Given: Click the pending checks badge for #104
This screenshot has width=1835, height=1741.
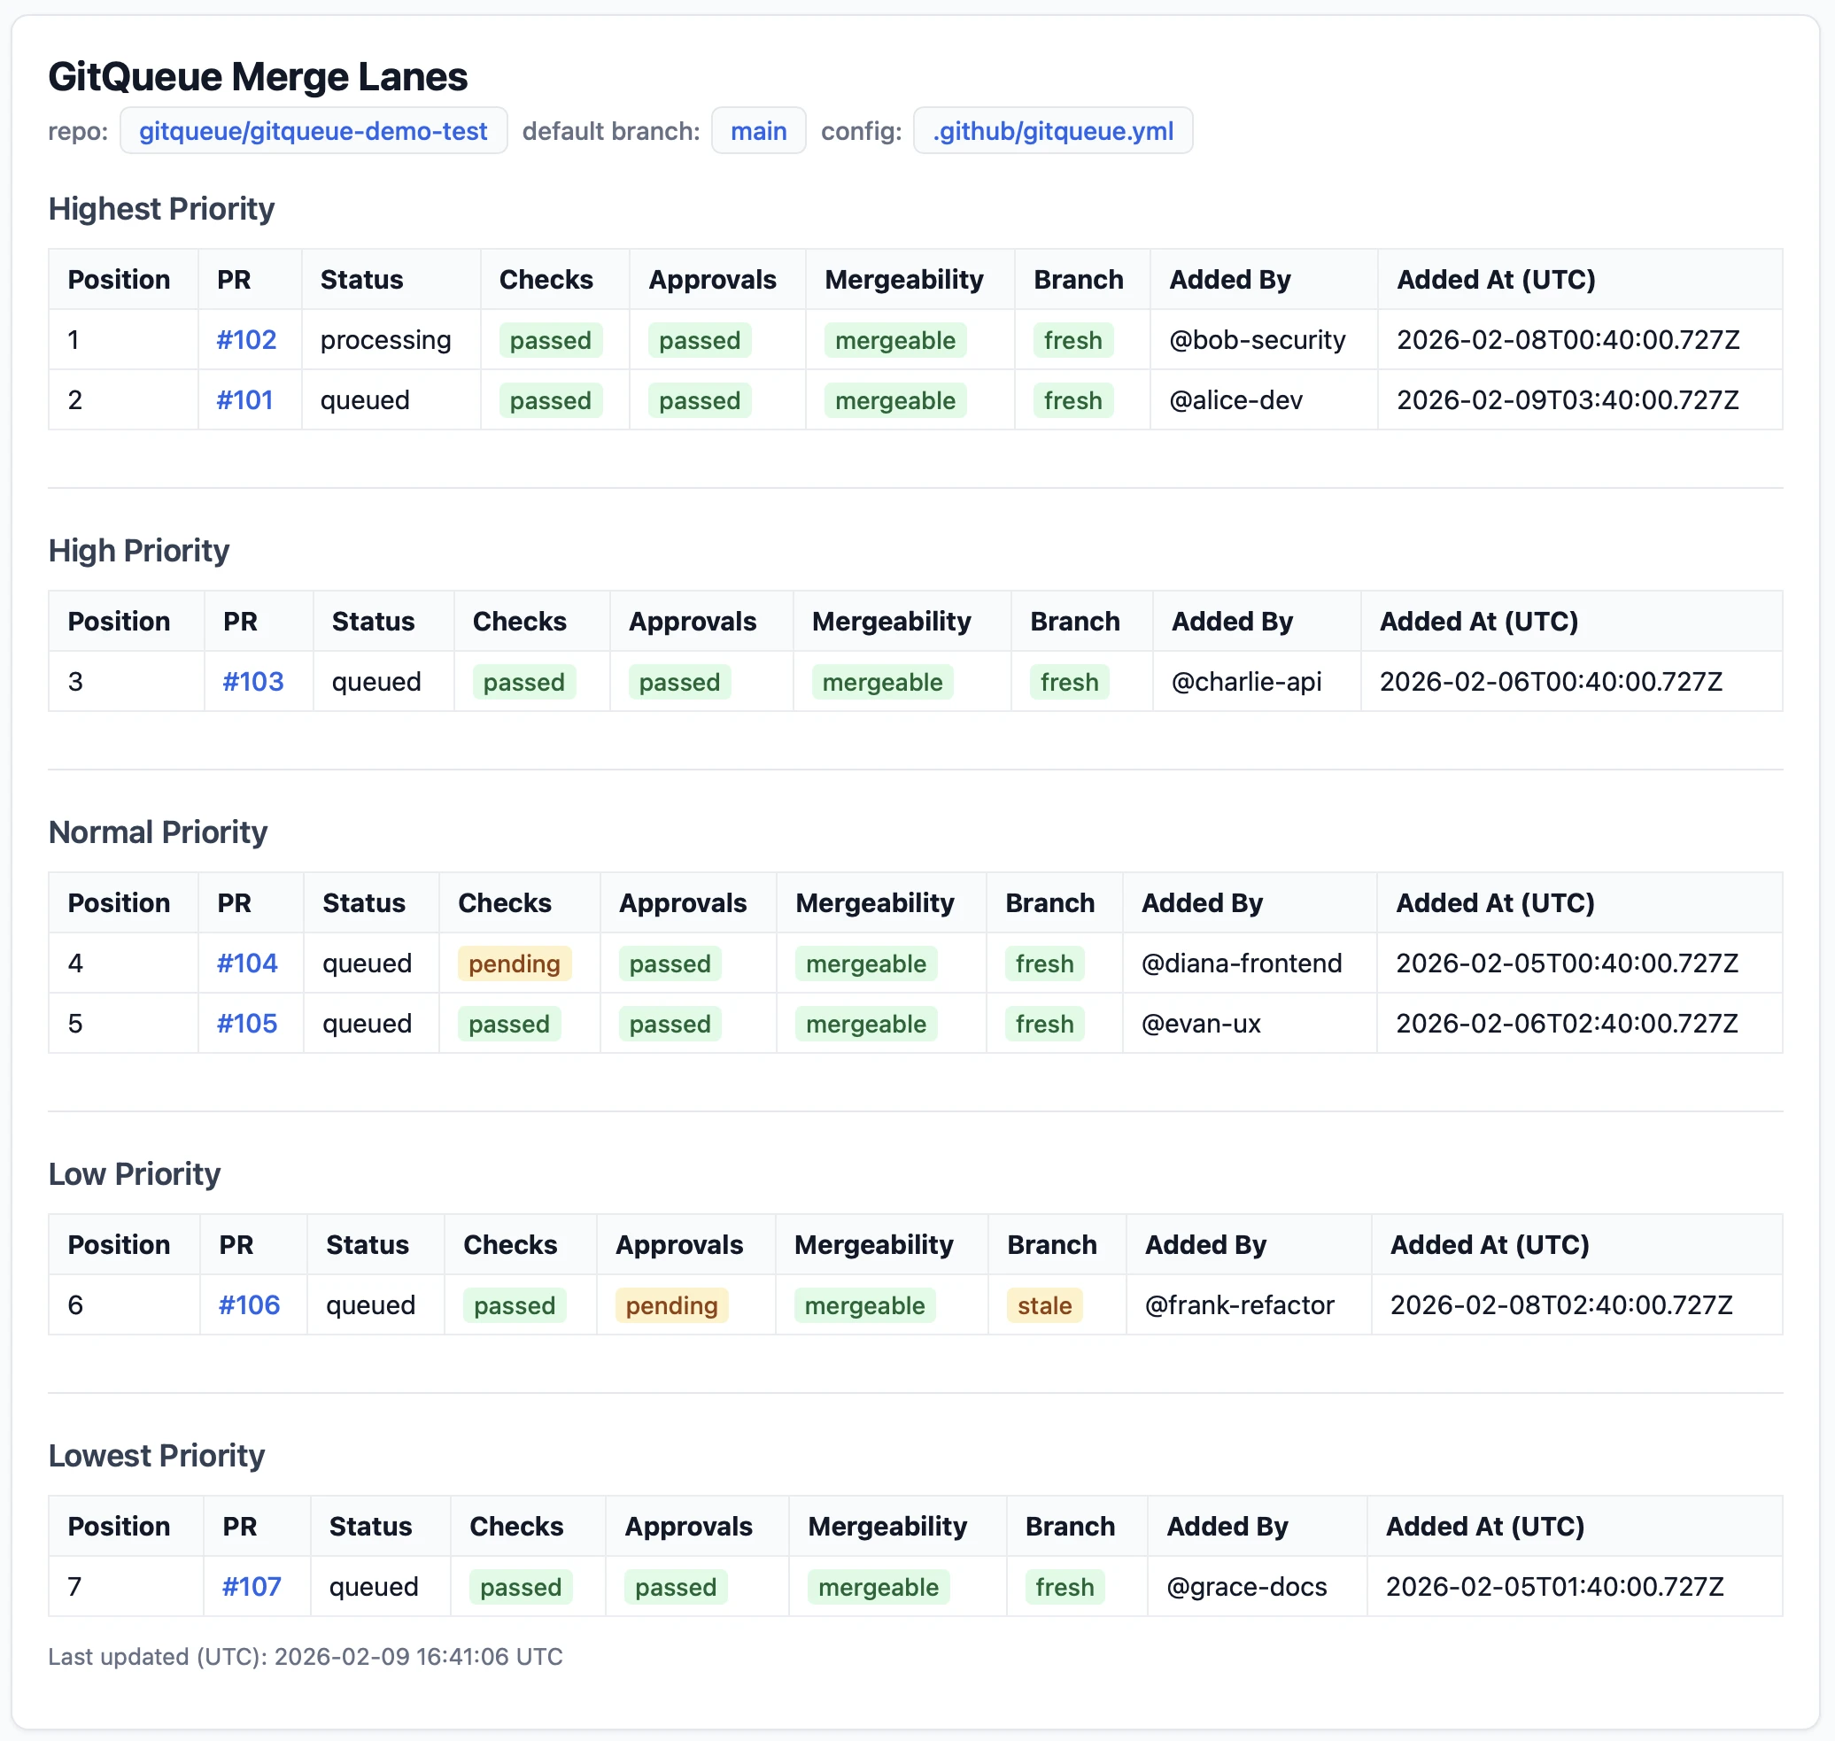Looking at the screenshot, I should pos(515,963).
